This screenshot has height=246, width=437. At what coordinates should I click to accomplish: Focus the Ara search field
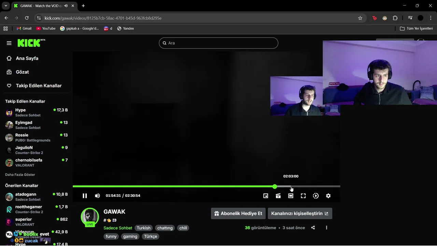click(x=218, y=43)
